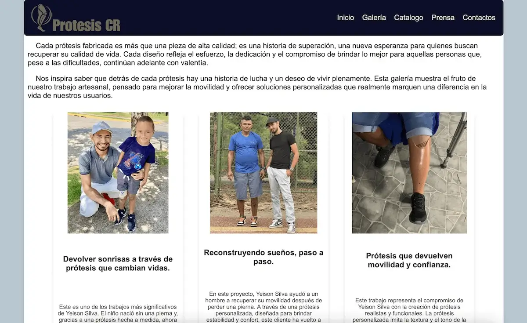Click the third card description about prótesis realistas
The image size is (527, 323).
click(409, 310)
